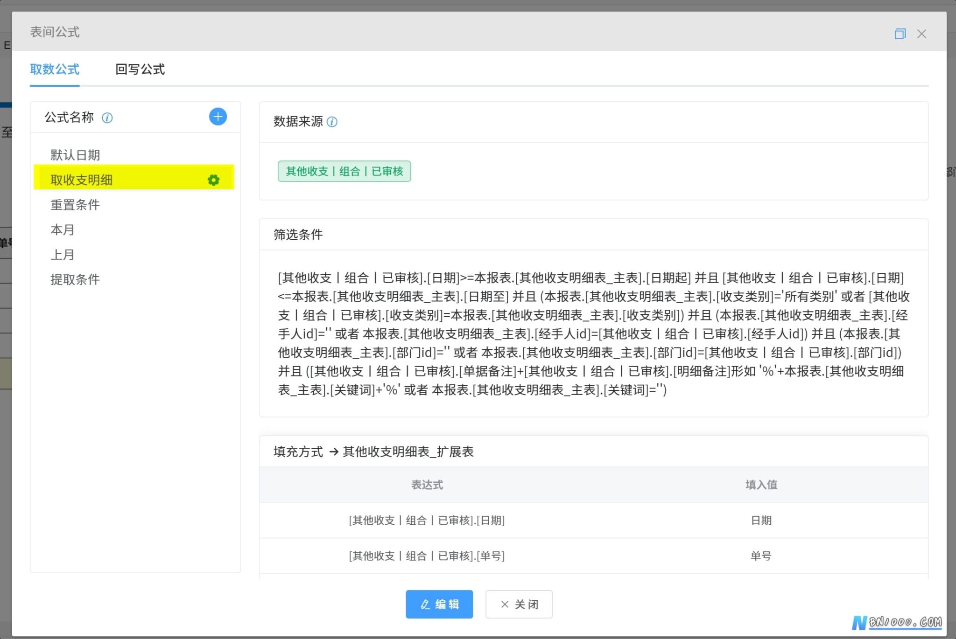Click the blue 编辑 button
This screenshot has width=956, height=639.
pos(439,604)
